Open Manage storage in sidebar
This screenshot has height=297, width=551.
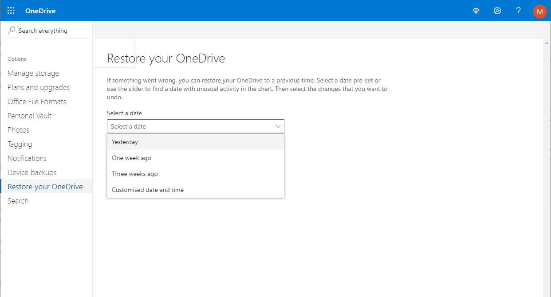[x=33, y=74]
